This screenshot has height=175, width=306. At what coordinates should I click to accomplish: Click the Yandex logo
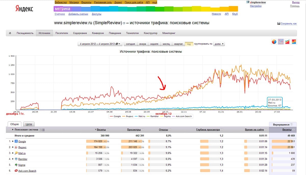pos(24,9)
